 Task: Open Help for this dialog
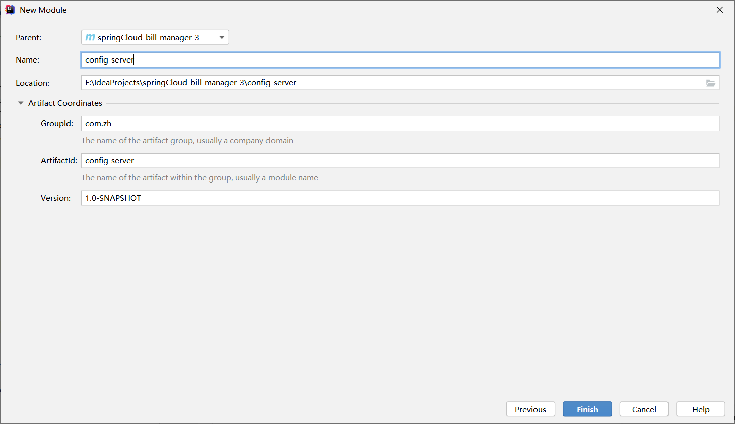tap(700, 409)
